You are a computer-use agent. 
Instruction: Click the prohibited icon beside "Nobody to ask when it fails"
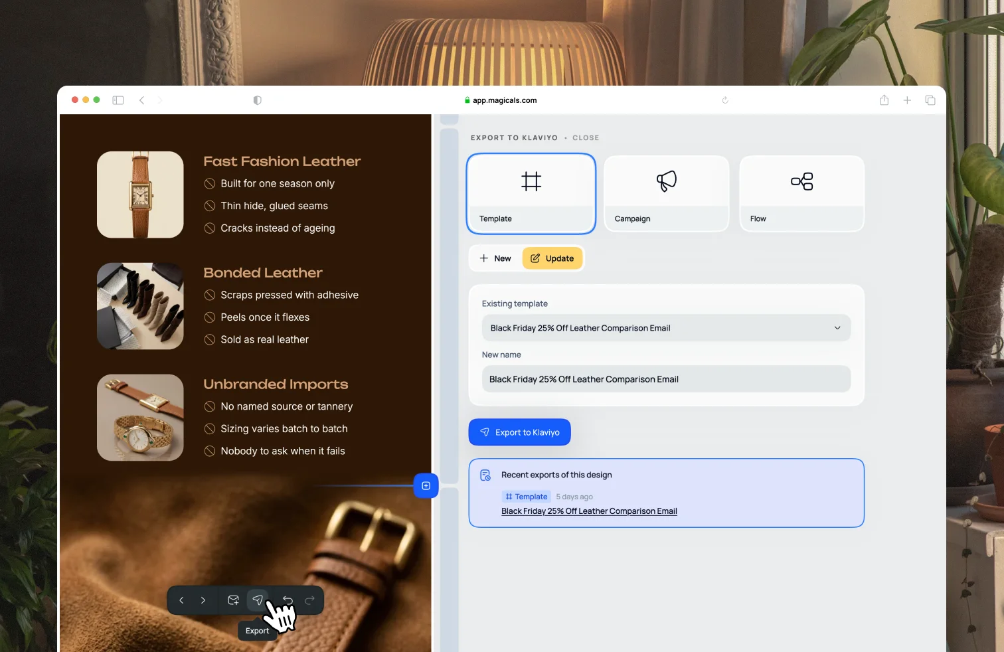(210, 451)
